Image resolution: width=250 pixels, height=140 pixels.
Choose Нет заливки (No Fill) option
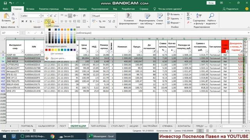click(x=57, y=54)
